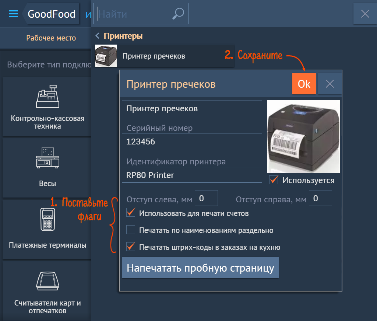Open the Рабочее место tab

51,38
